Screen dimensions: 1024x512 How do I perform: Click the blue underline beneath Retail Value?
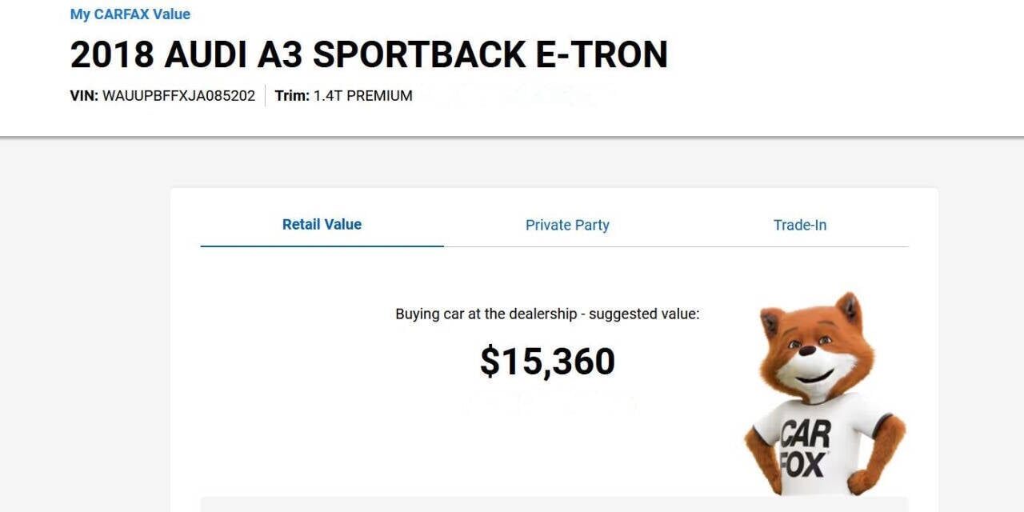tap(322, 246)
